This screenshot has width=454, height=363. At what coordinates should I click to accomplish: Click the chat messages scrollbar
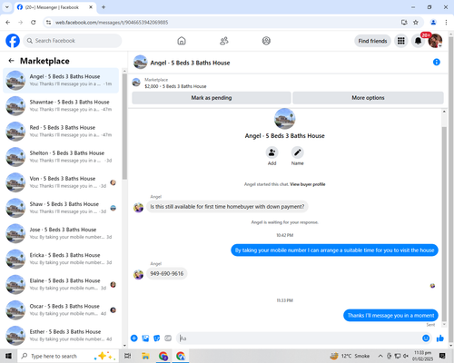(444, 224)
